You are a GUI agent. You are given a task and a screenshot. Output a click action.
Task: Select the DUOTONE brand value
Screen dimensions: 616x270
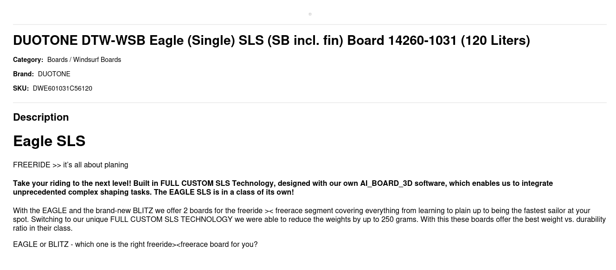54,74
